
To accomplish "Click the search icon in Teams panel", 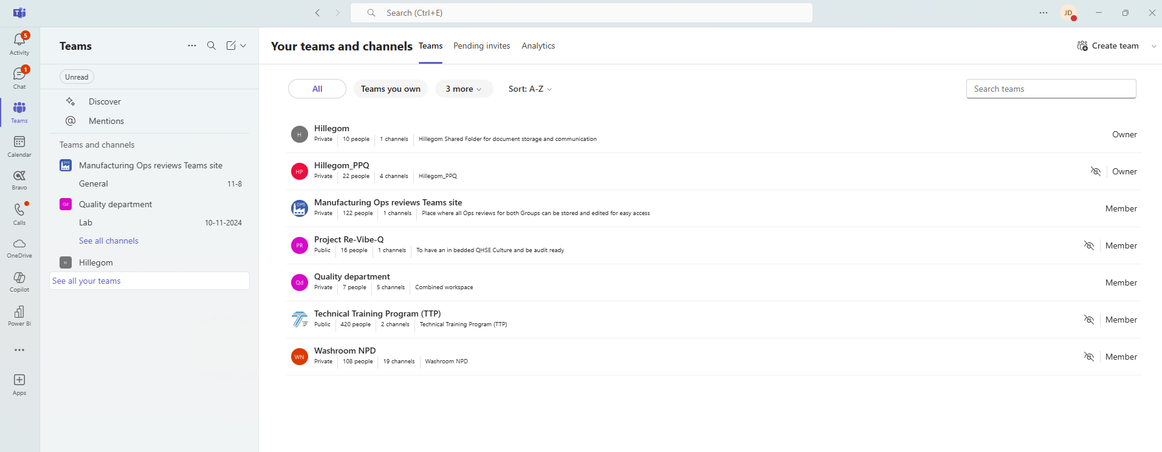I will click(211, 46).
